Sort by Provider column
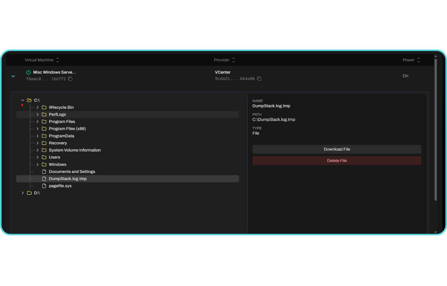 click(x=233, y=60)
